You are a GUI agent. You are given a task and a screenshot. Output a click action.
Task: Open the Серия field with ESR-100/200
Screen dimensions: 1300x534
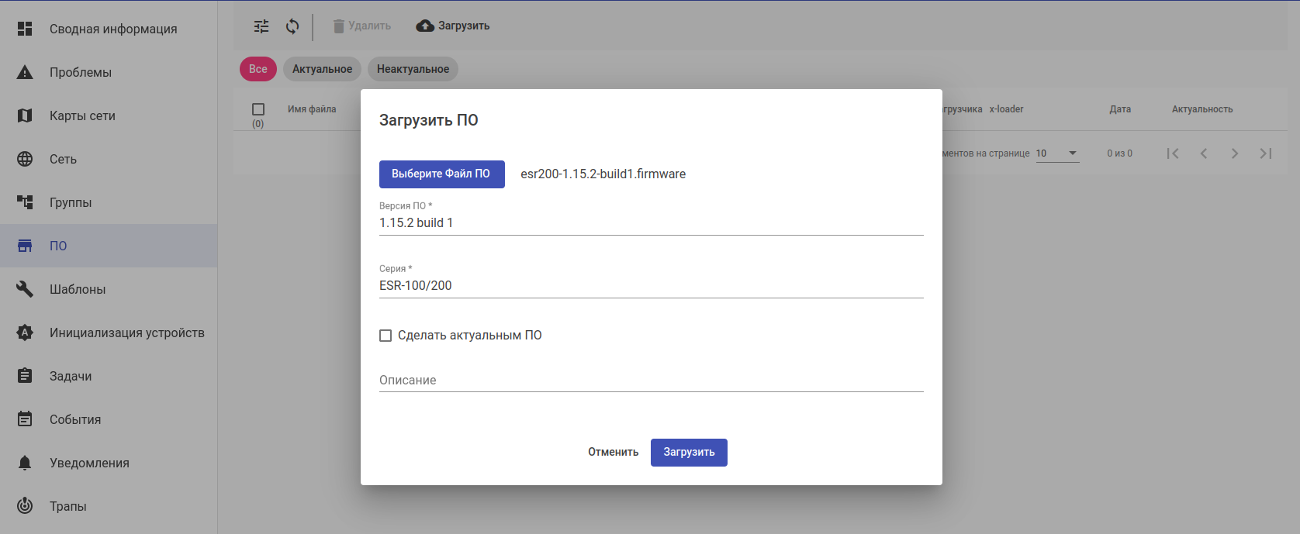coord(650,286)
